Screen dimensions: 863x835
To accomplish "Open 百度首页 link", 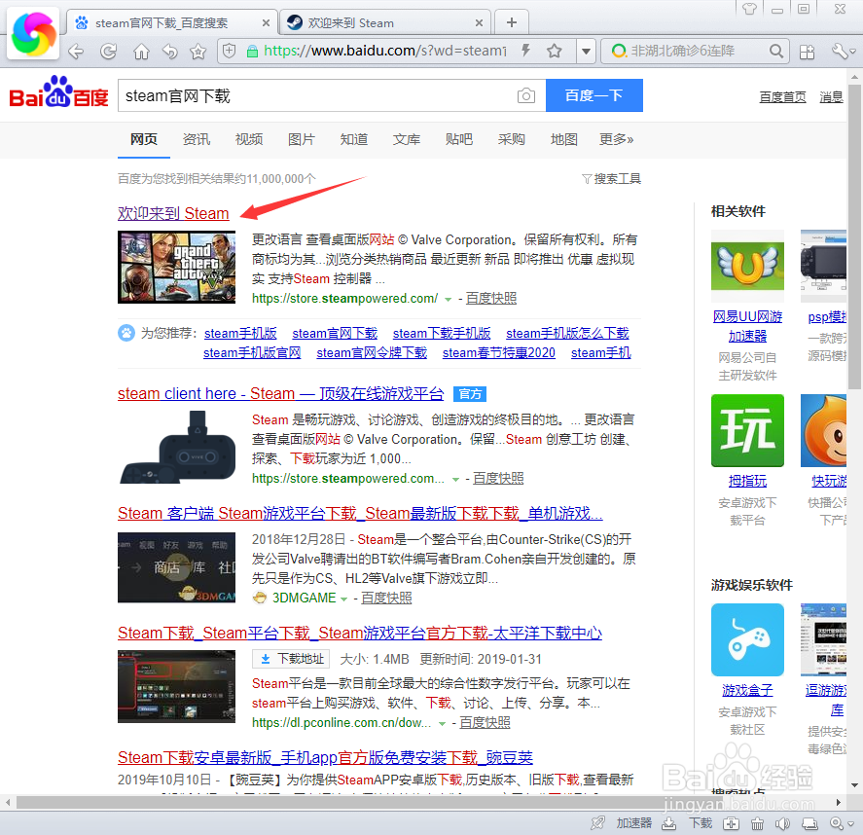I will tap(782, 97).
